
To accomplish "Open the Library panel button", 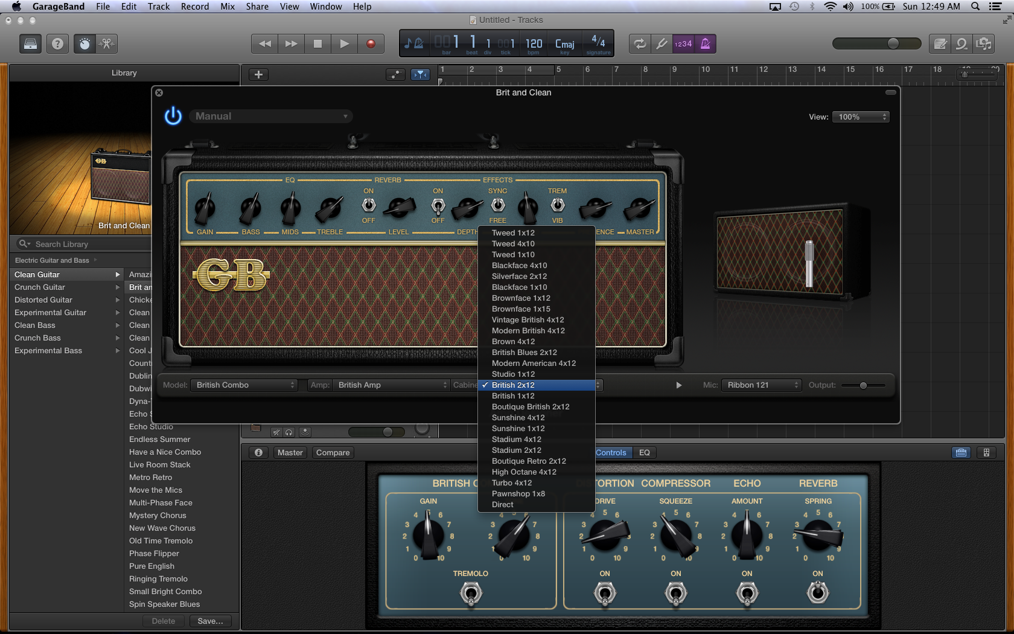I will [x=30, y=44].
